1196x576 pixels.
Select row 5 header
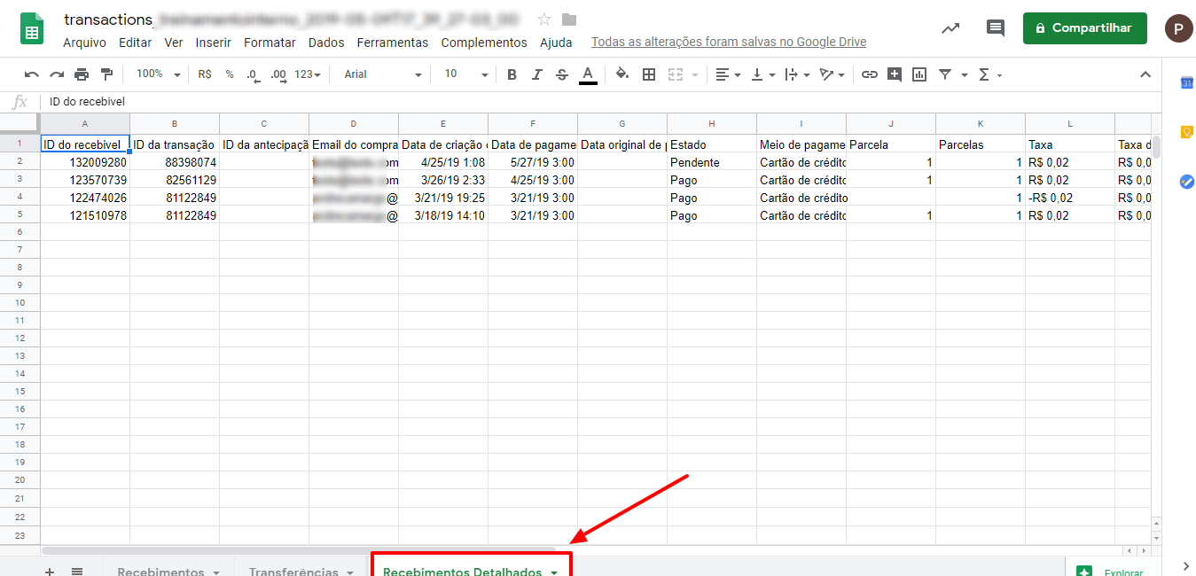[20, 214]
